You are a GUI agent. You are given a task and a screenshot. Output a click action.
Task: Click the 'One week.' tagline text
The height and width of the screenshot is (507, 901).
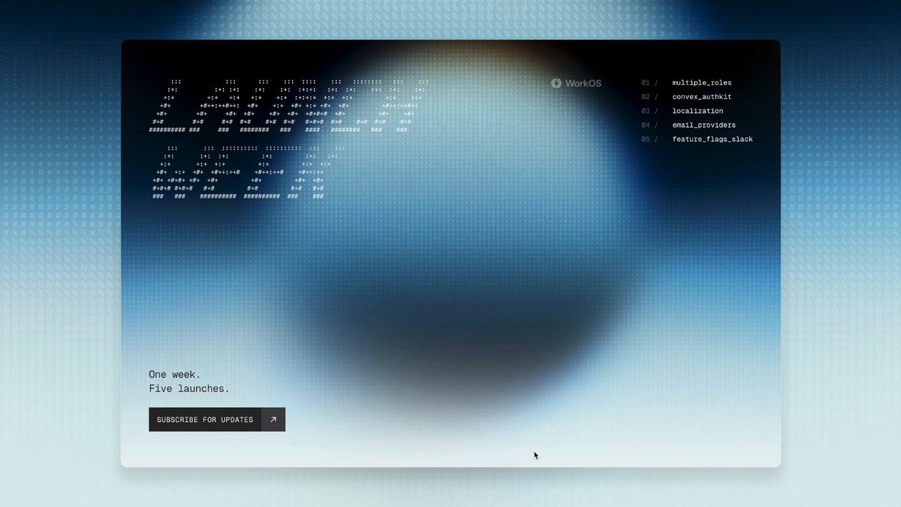[x=175, y=374]
